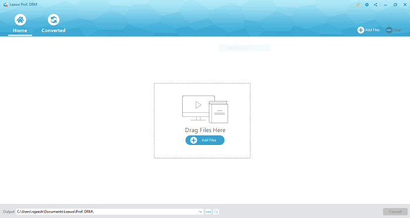The image size is (410, 218).
Task: Click the monitor and book illustration
Action: (x=205, y=109)
